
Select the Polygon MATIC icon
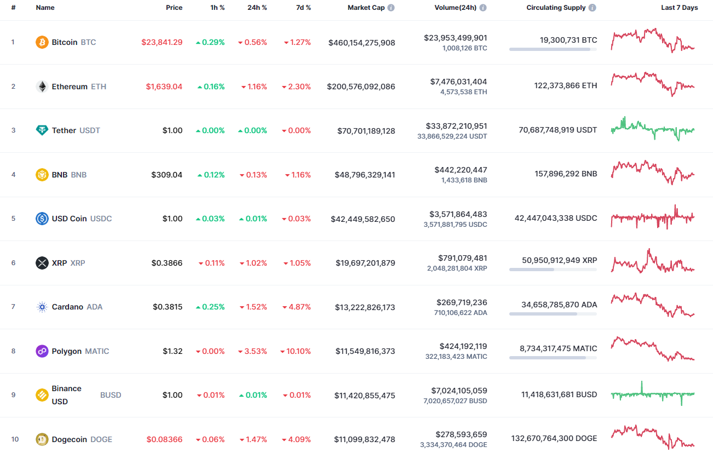[x=42, y=351]
